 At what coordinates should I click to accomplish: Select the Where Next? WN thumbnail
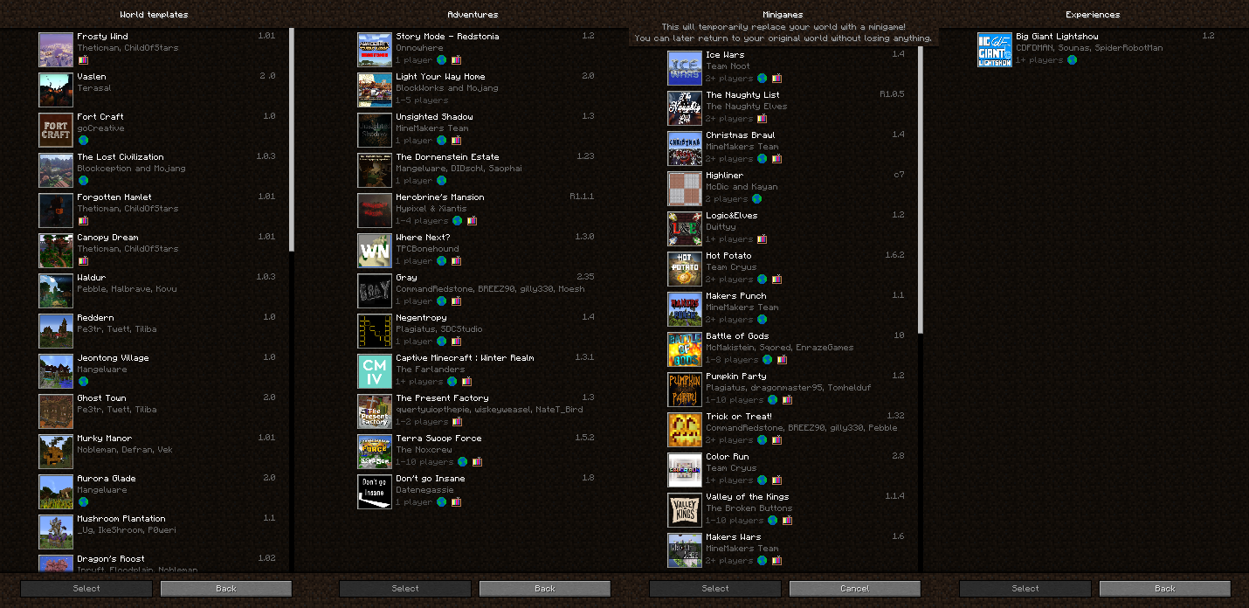[375, 251]
